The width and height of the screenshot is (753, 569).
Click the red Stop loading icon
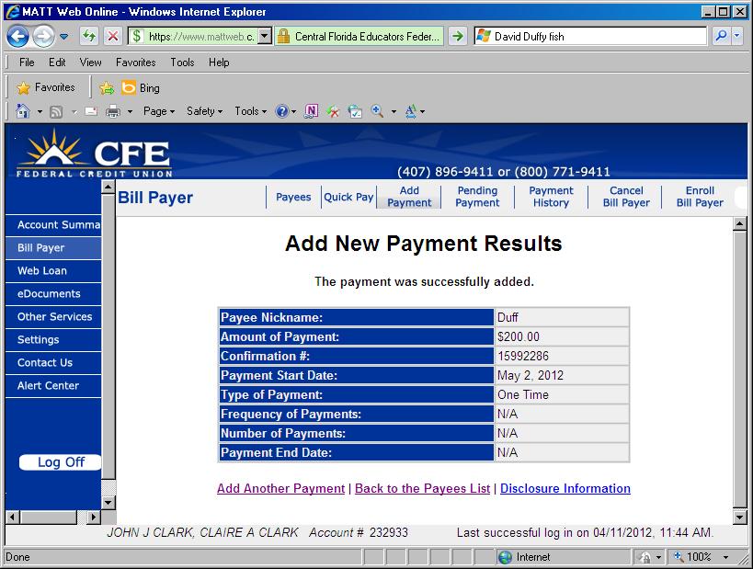(112, 37)
